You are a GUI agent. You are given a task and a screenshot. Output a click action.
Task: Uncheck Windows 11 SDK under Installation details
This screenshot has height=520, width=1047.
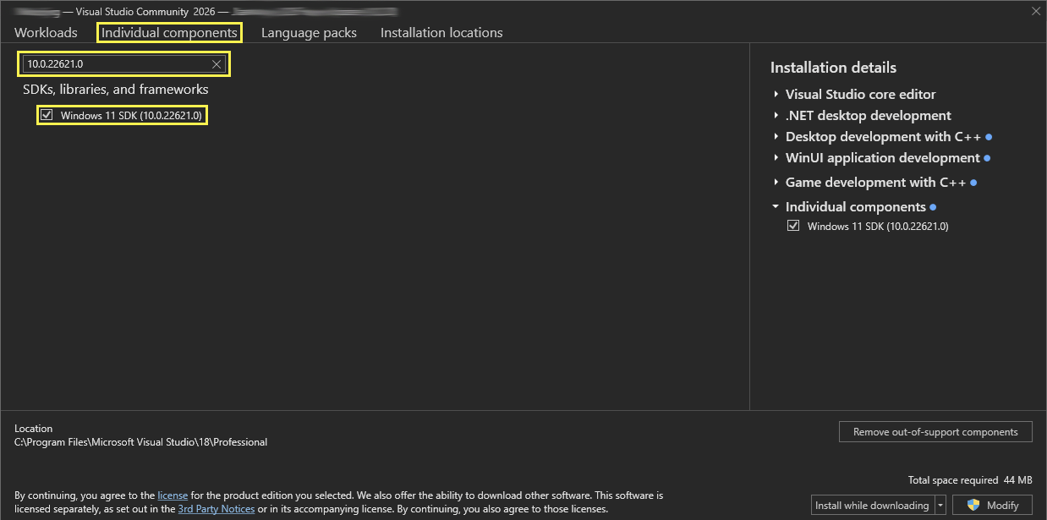click(x=793, y=226)
